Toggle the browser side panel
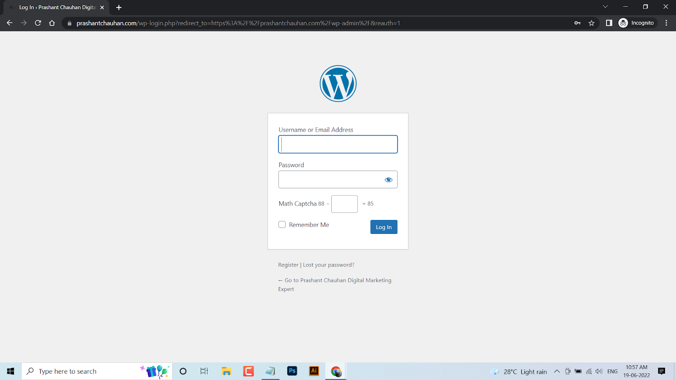Viewport: 676px width, 380px height. pyautogui.click(x=609, y=23)
